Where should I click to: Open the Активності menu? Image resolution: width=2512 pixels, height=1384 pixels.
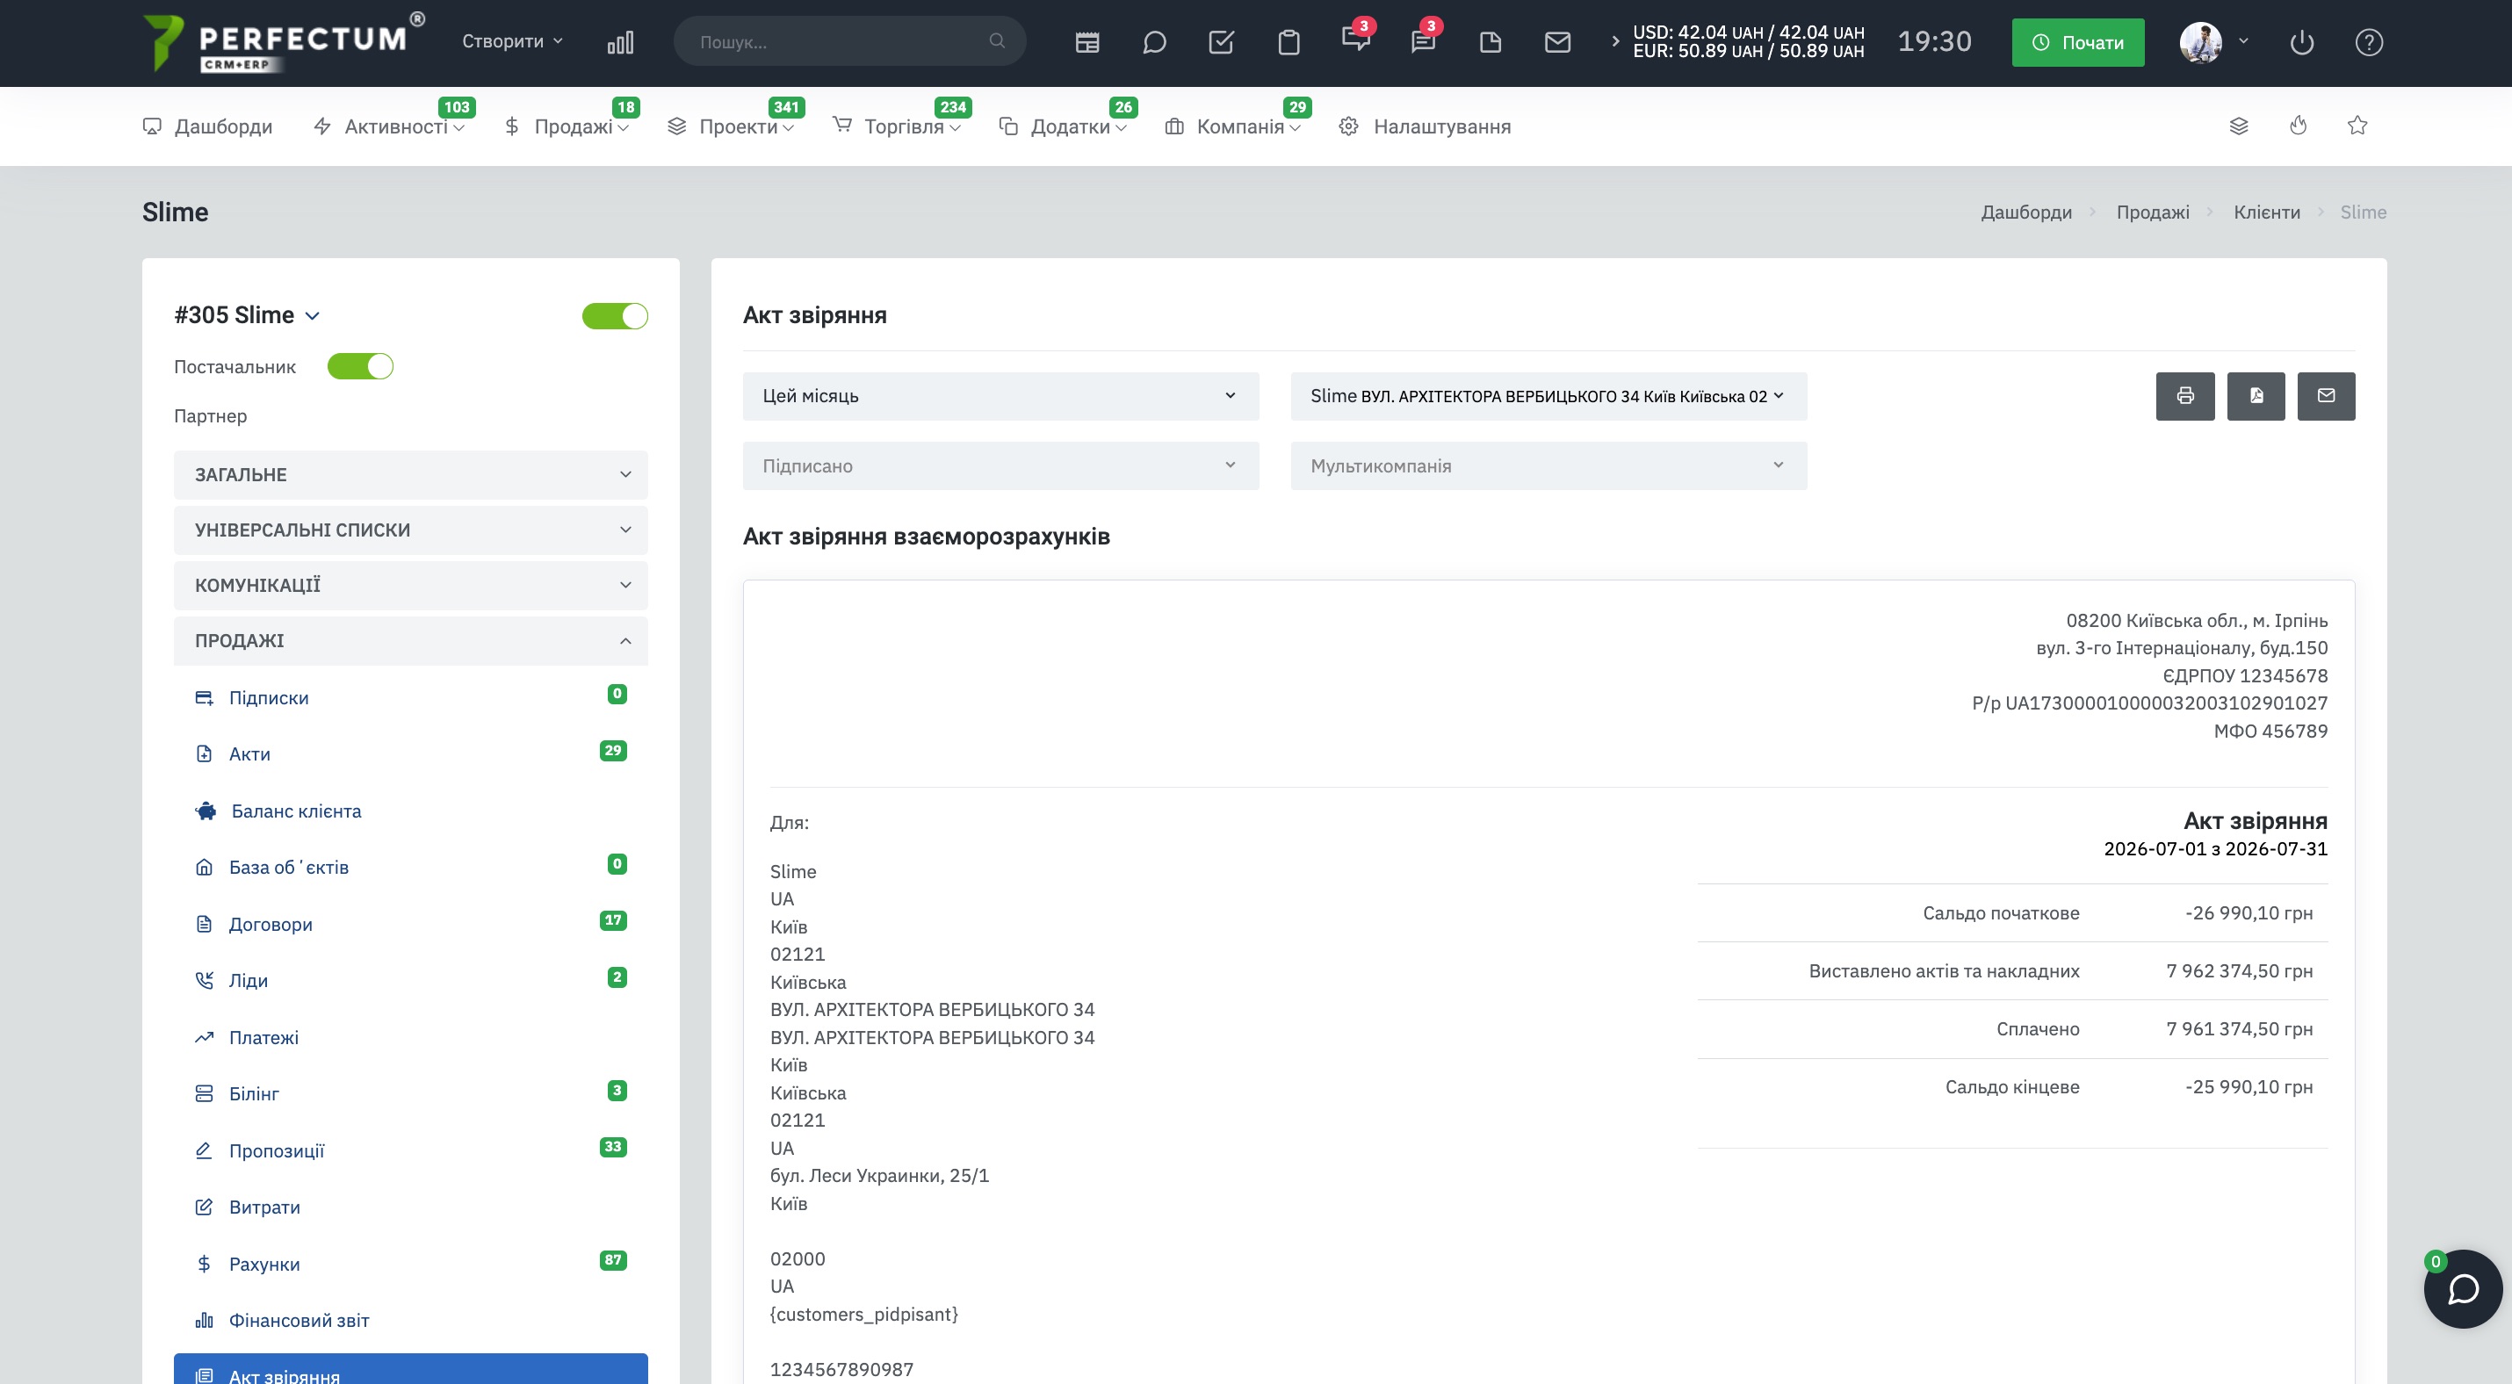pos(388,126)
